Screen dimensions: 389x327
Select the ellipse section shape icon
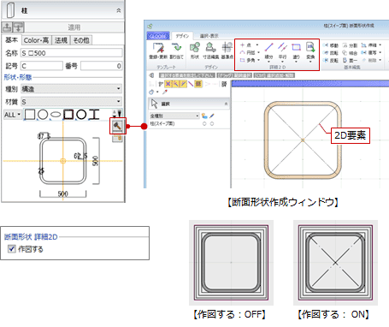click(56, 115)
